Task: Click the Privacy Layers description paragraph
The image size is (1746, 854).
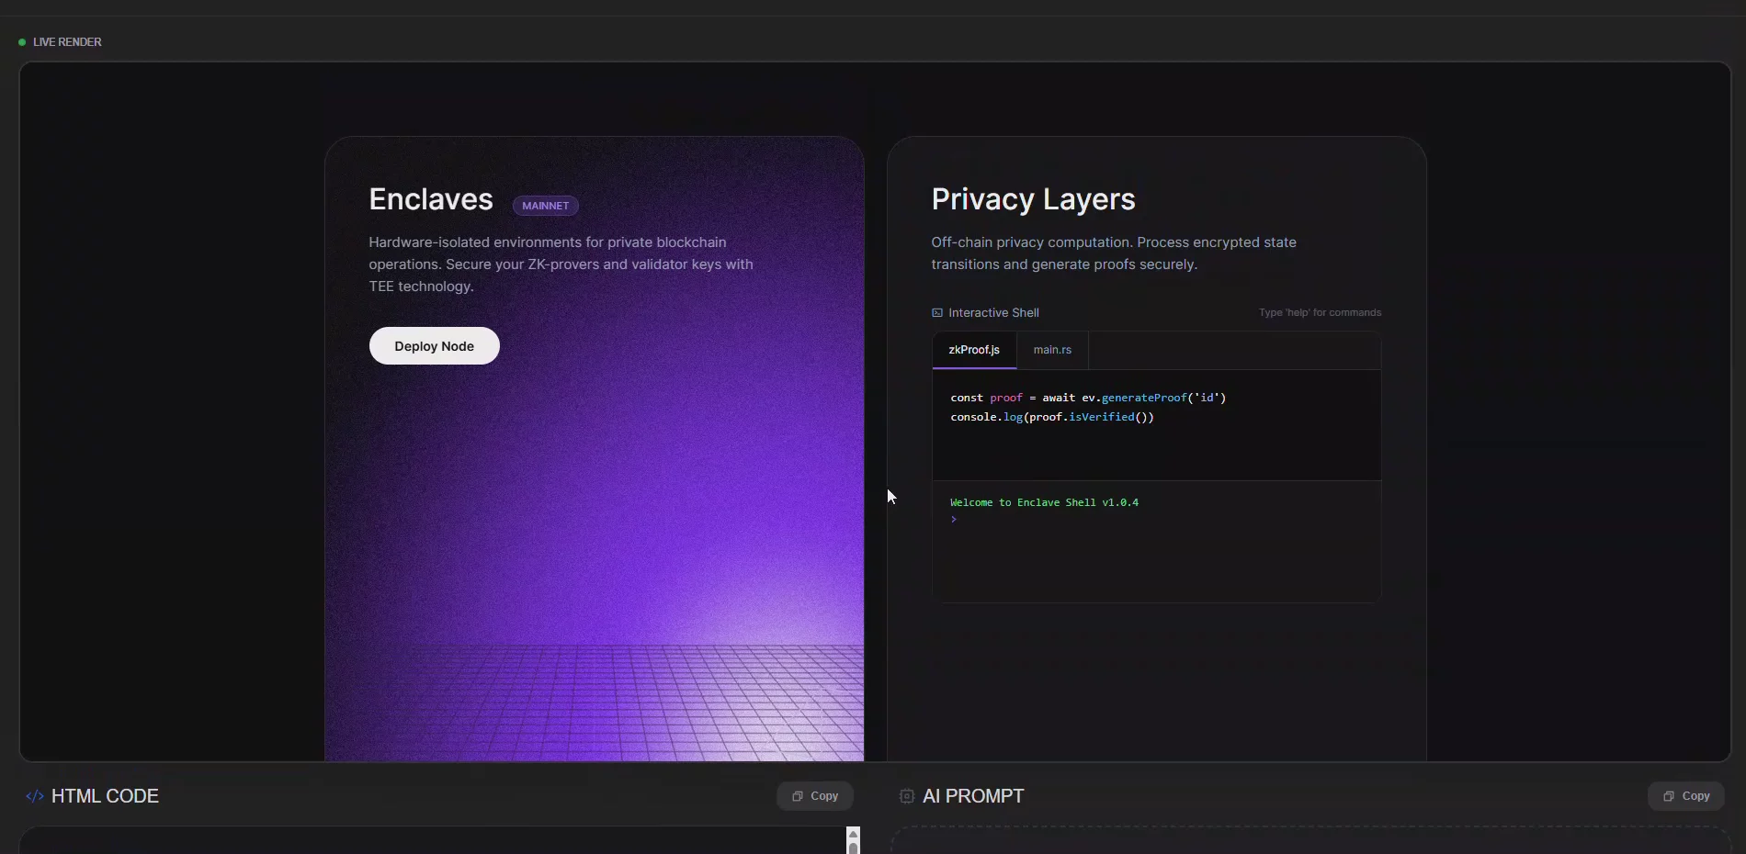Action: click(x=1114, y=253)
